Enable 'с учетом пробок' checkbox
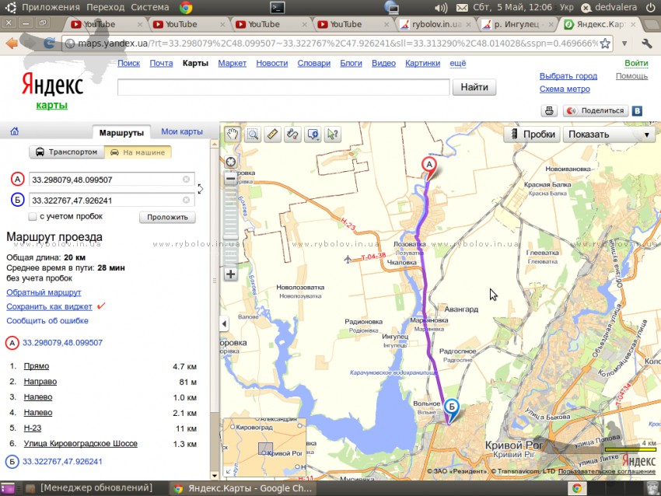 click(x=33, y=216)
